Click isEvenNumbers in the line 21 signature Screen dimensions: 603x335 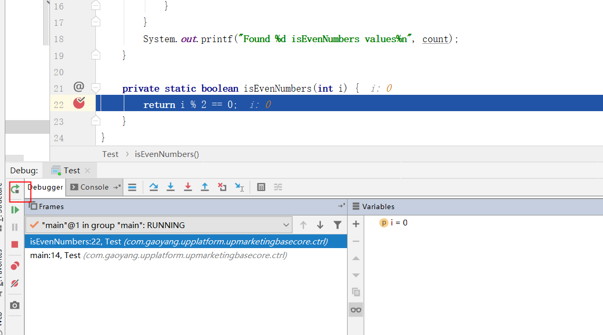tap(278, 88)
